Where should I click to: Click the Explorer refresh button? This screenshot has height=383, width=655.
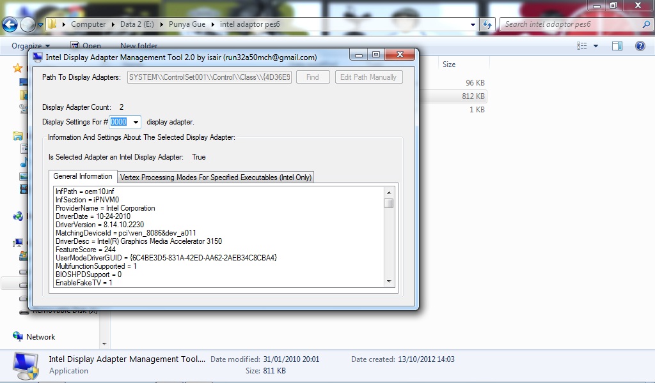pos(487,25)
